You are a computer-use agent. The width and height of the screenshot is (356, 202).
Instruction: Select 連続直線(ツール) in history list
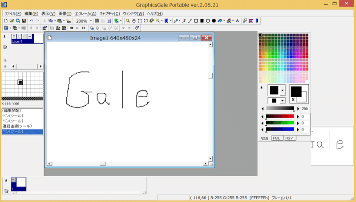[x=22, y=126]
